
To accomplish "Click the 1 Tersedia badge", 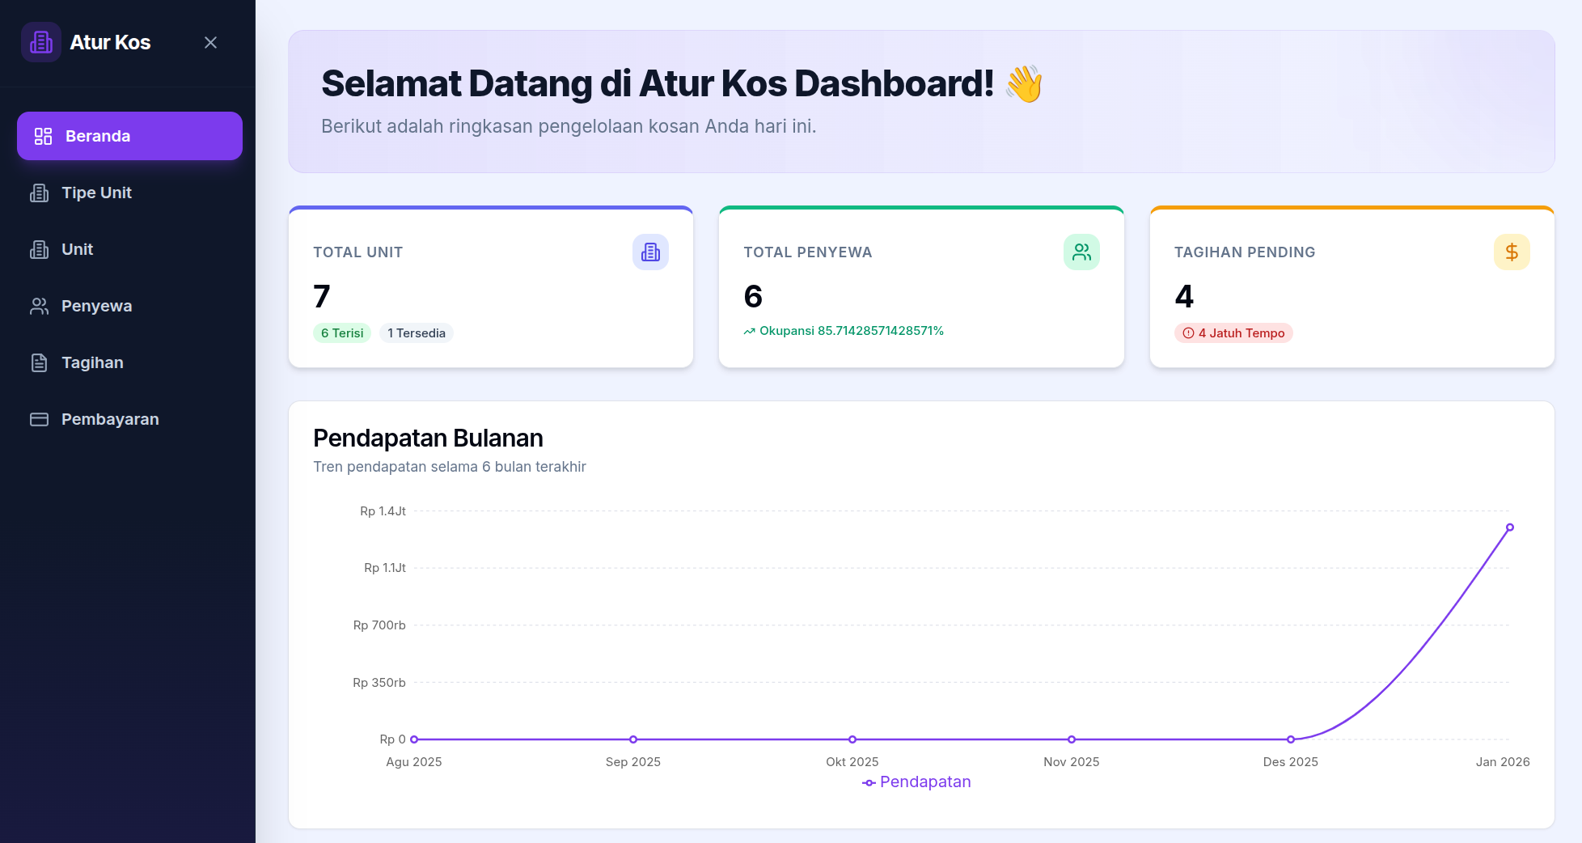I will tap(416, 333).
